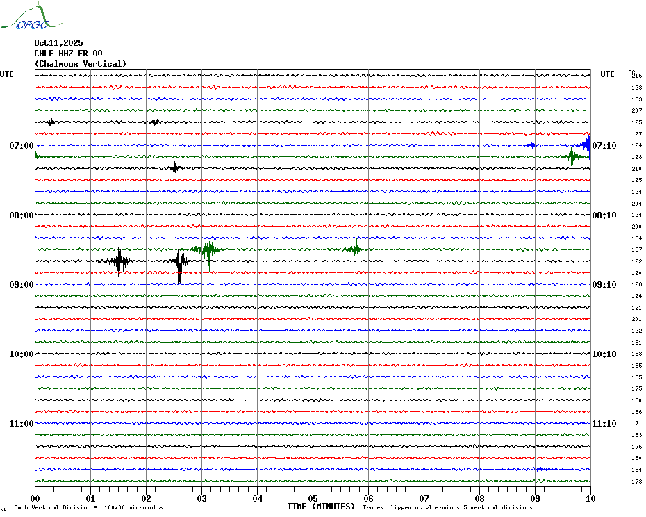Click the green event just before minute 06
Viewport: 646px width, 517px height.
355,248
